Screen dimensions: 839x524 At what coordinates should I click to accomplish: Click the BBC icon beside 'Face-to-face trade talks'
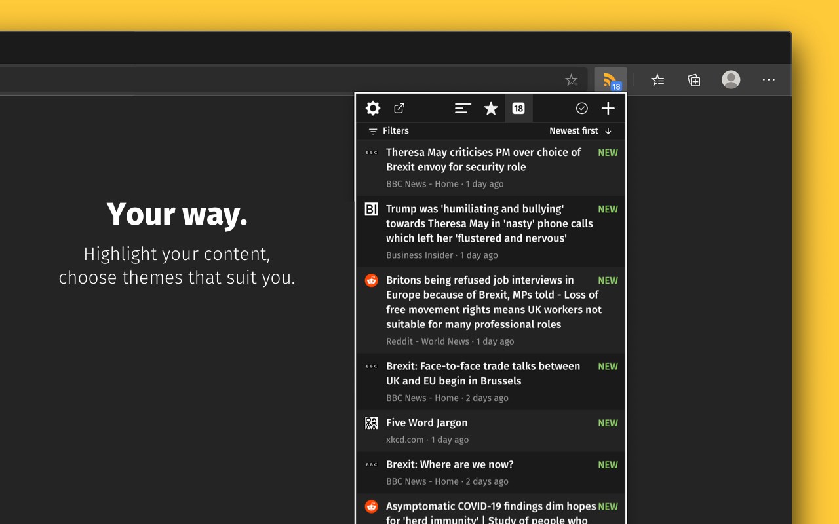click(x=372, y=367)
